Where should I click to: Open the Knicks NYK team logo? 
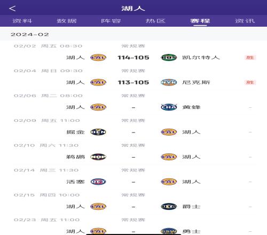click(x=169, y=82)
